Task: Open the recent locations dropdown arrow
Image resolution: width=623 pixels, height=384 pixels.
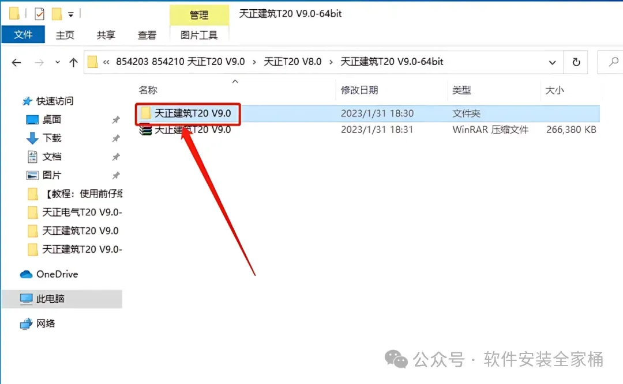Action: (58, 62)
